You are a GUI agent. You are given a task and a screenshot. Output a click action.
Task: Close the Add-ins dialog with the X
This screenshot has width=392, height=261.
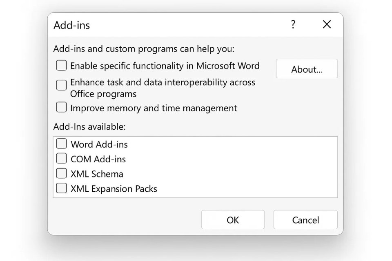point(327,25)
